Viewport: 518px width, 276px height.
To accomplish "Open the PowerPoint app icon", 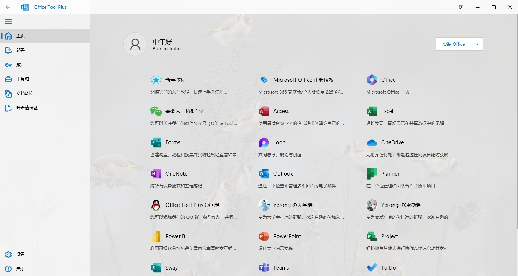I will coord(264,236).
